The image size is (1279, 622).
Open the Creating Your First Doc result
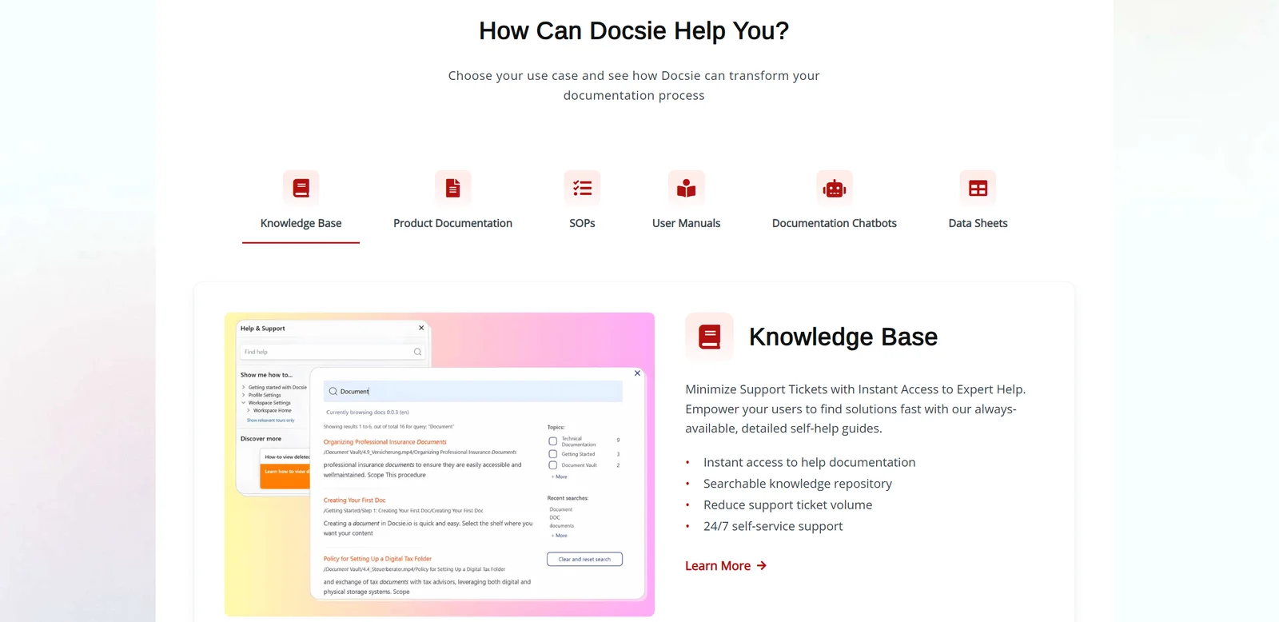tap(354, 500)
